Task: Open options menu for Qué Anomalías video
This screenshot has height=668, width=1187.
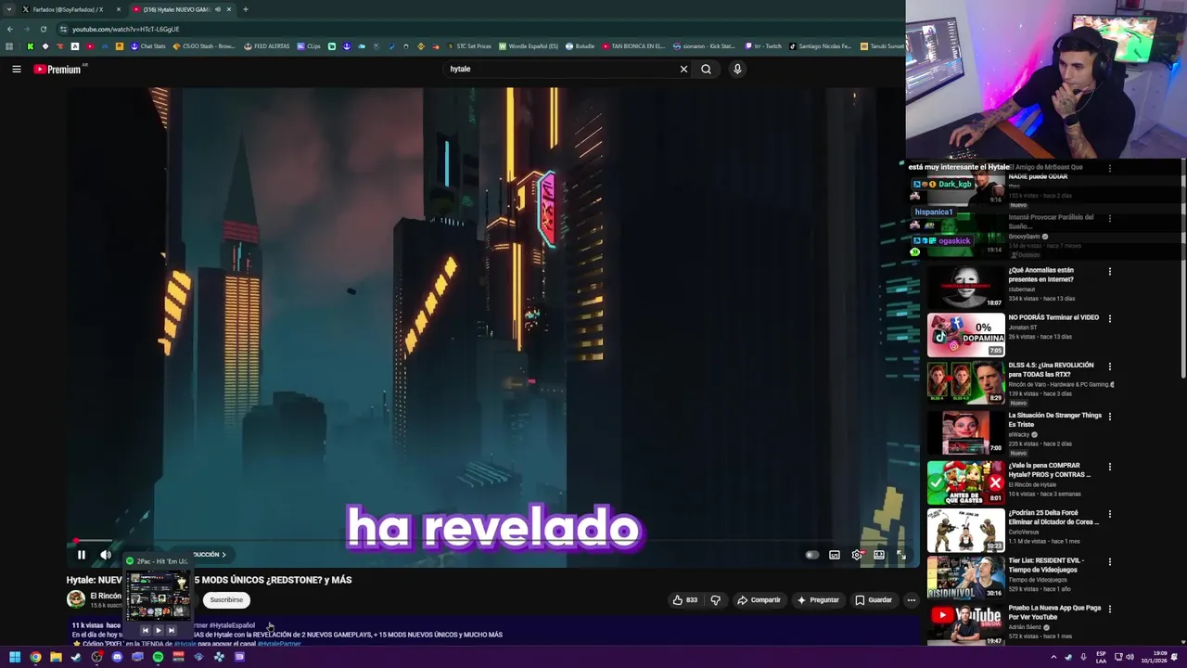Action: tap(1109, 272)
